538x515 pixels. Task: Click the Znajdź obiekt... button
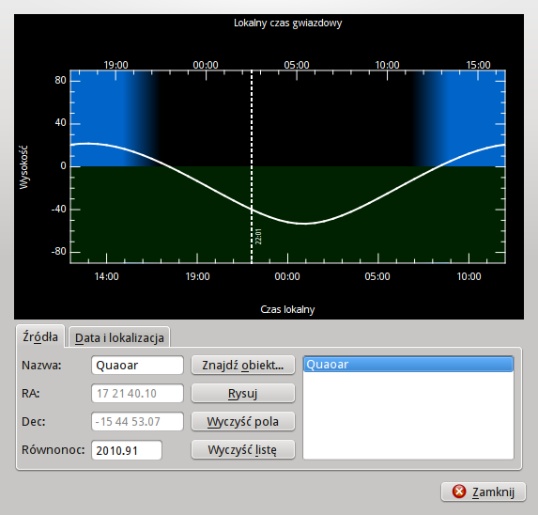tap(243, 365)
